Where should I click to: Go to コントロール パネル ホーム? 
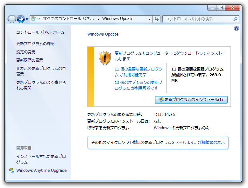pos(40,32)
